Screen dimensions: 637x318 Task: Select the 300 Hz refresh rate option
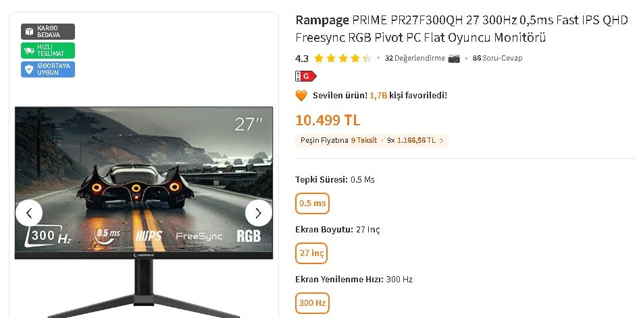(312, 303)
